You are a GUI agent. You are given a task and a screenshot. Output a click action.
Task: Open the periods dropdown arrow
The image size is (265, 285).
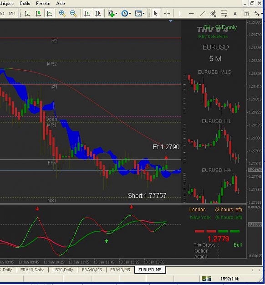tap(130, 14)
